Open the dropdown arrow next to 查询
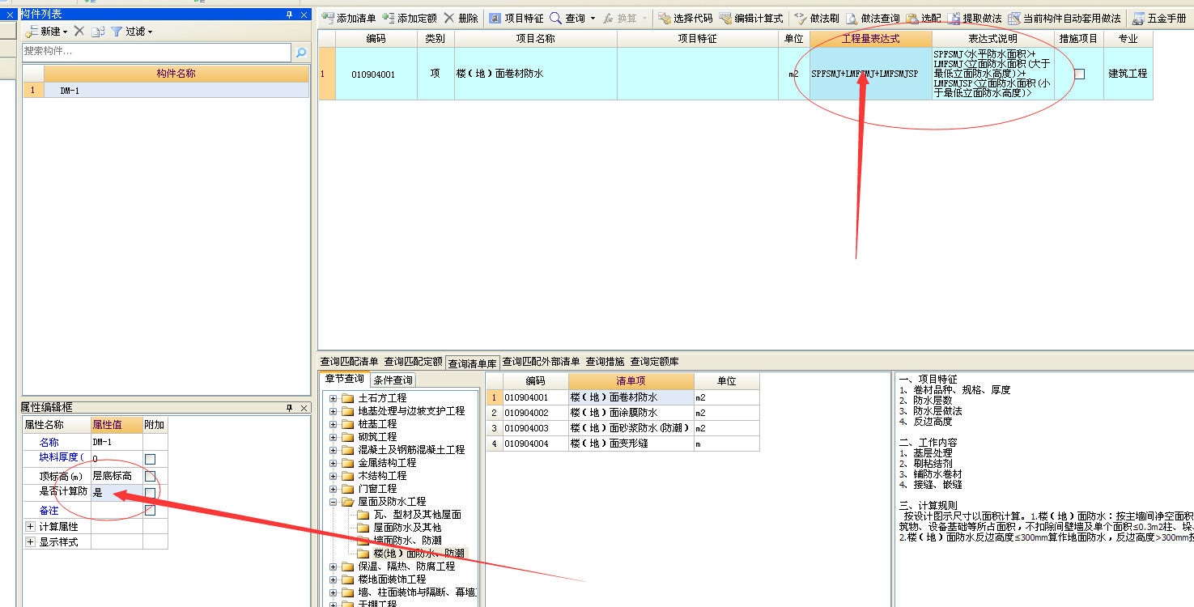Viewport: 1194px width, 607px height. (593, 19)
